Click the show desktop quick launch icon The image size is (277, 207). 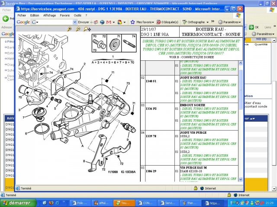[45, 203]
